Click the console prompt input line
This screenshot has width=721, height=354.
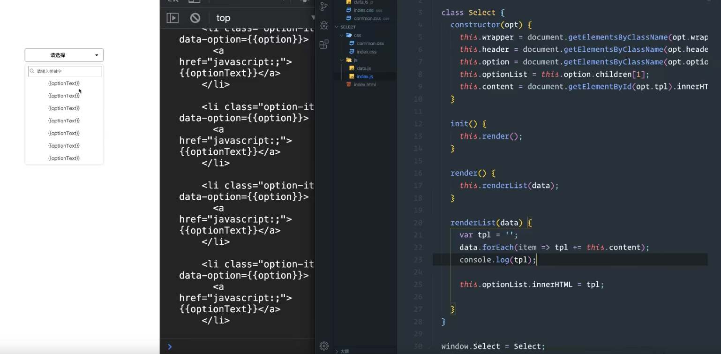pos(241,346)
